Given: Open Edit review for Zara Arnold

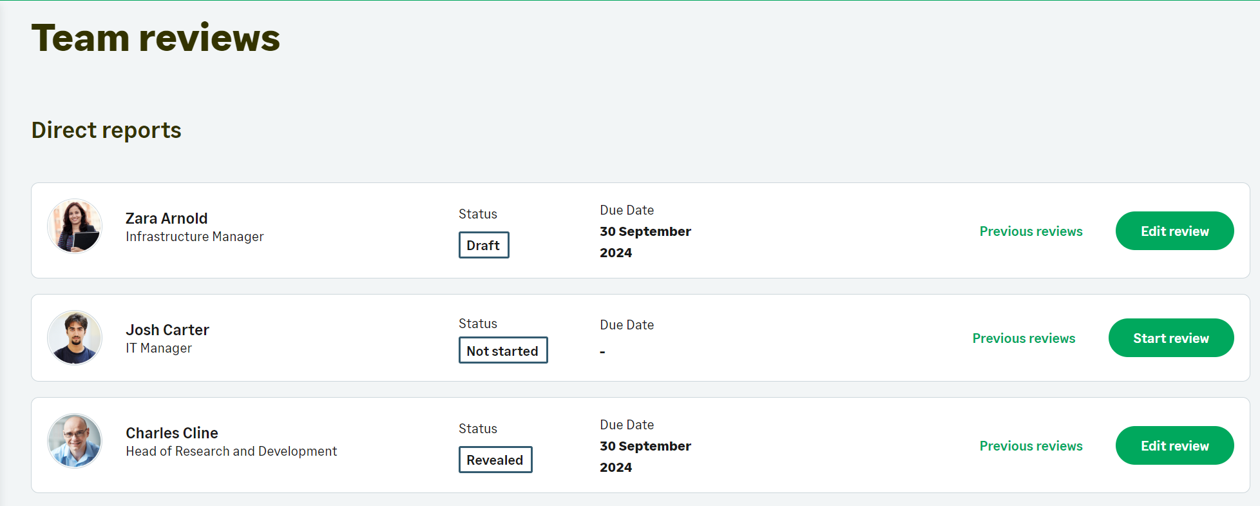Looking at the screenshot, I should pyautogui.click(x=1174, y=231).
